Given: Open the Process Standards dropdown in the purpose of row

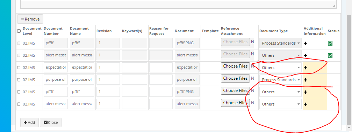Looking at the screenshot, I should click(280, 80).
